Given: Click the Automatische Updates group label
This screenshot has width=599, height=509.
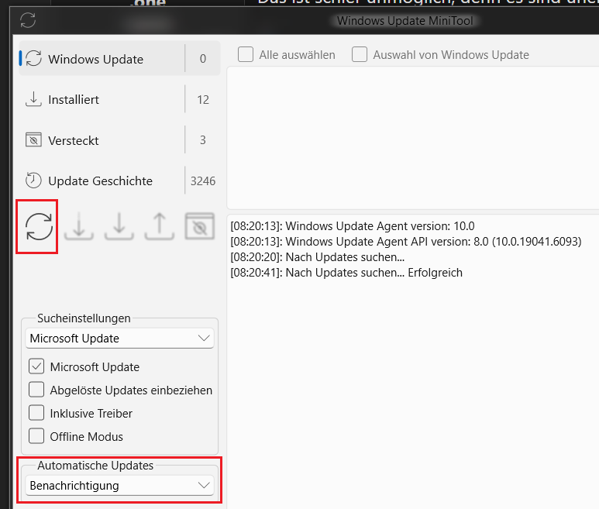Looking at the screenshot, I should point(95,466).
